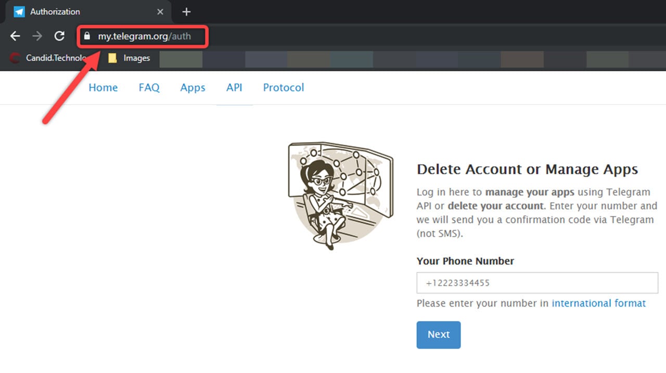Select the my.telegram.org/auth address bar

145,36
